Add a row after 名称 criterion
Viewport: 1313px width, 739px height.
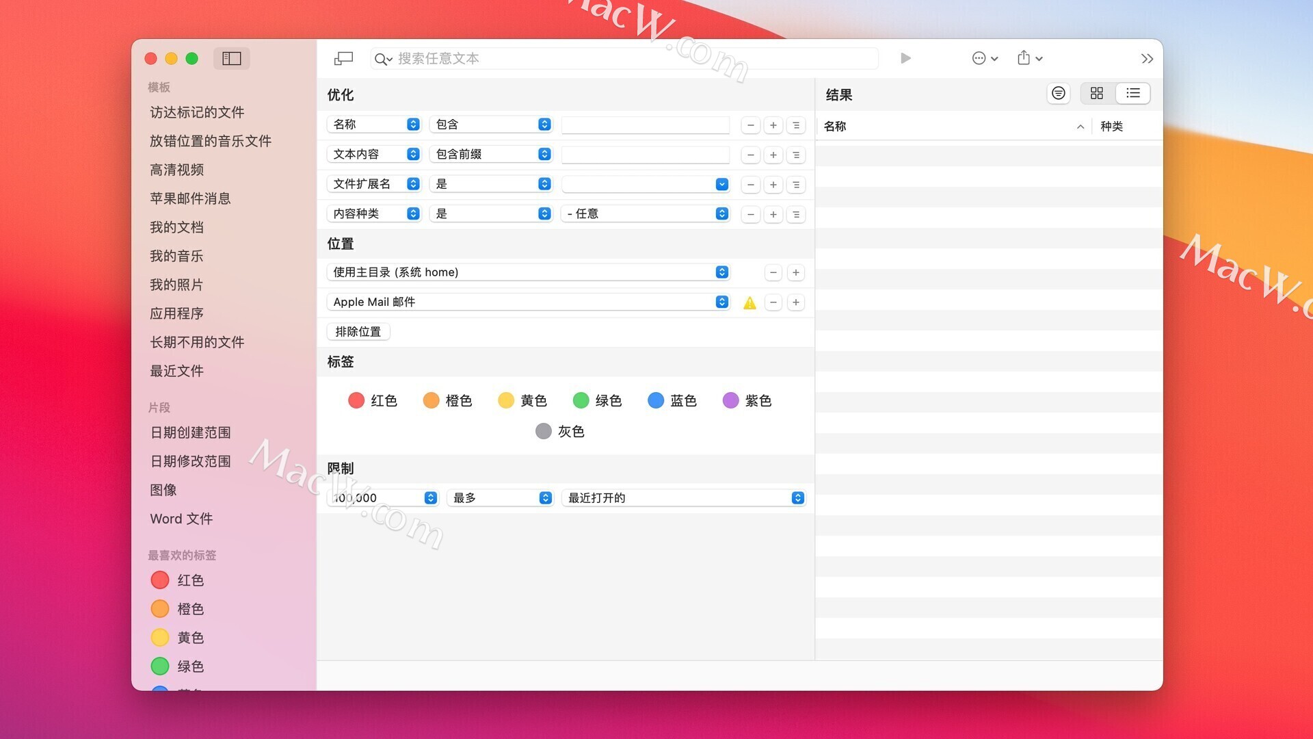[773, 125]
